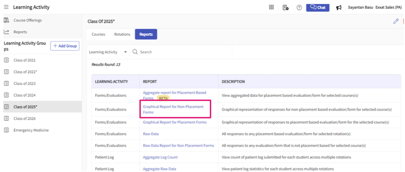This screenshot has width=405, height=172.
Task: Click the Reports chart icon in sidebar
Action: click(x=6, y=32)
